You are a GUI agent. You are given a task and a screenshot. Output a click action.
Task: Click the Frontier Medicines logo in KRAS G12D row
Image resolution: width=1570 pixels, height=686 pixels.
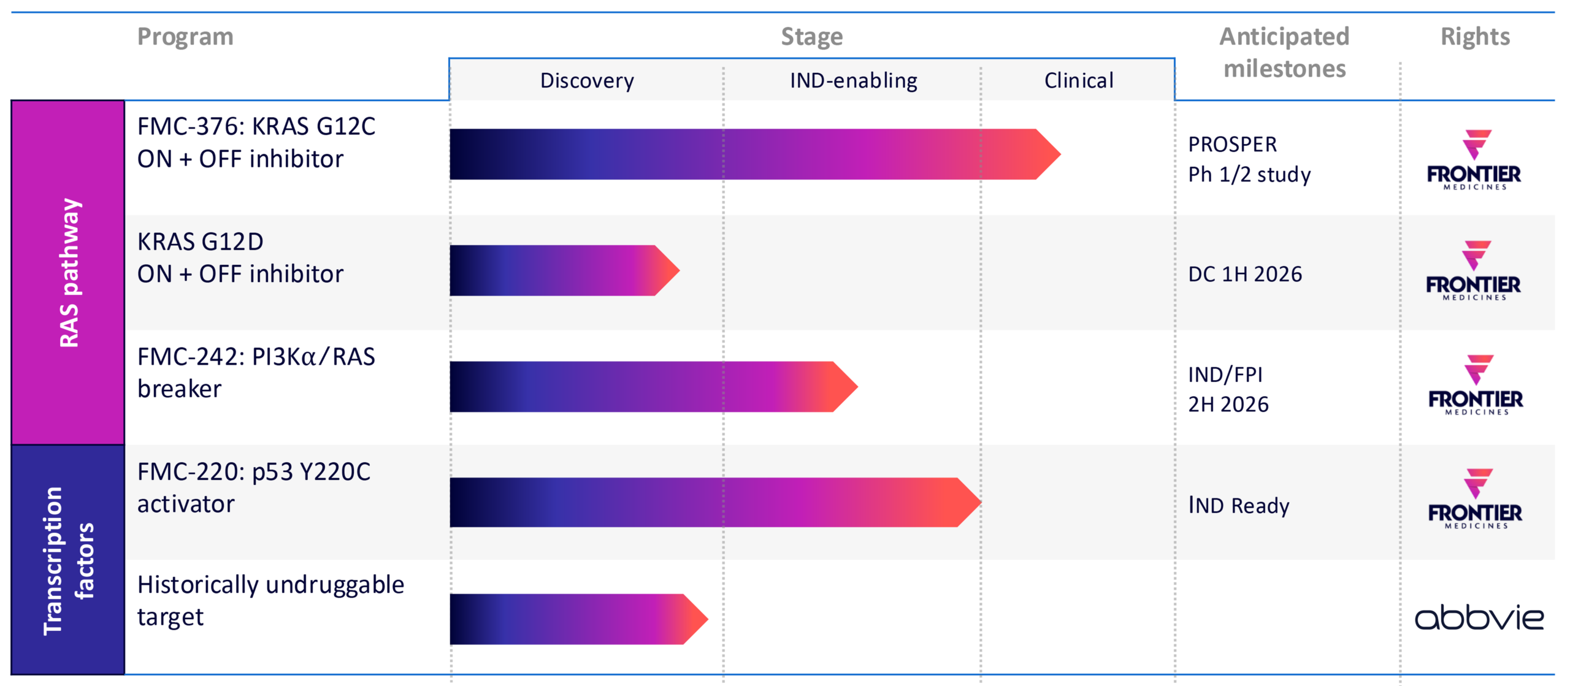[1473, 270]
